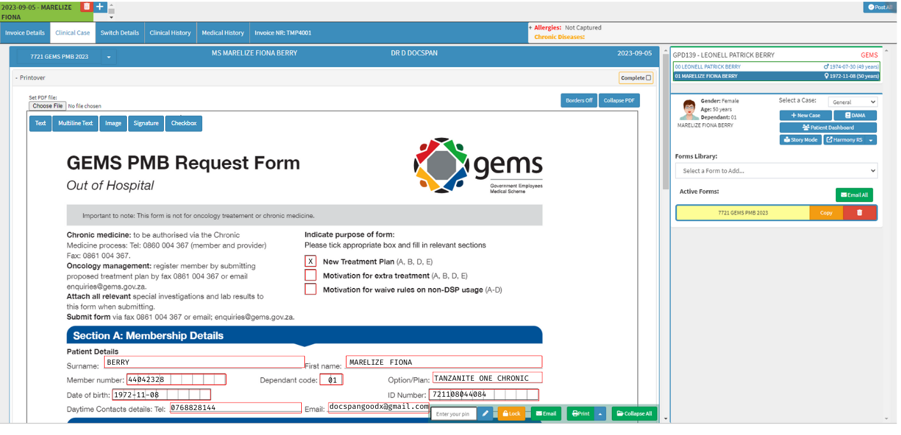Delete active form 7721 GEMS PMB 2023
This screenshot has height=435, width=901.
coord(860,213)
